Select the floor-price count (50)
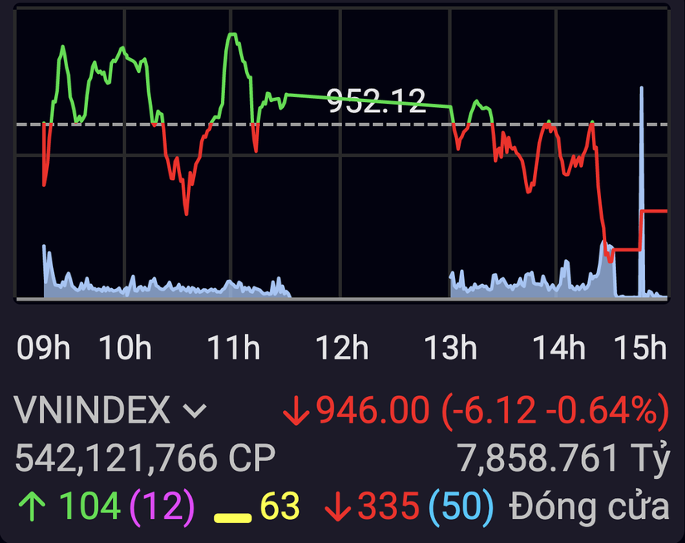This screenshot has height=543, width=685. tap(462, 506)
